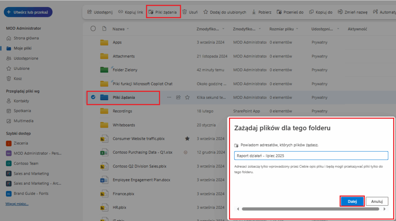Click Kopiuj do command
This screenshot has height=221, width=396.
click(x=321, y=12)
